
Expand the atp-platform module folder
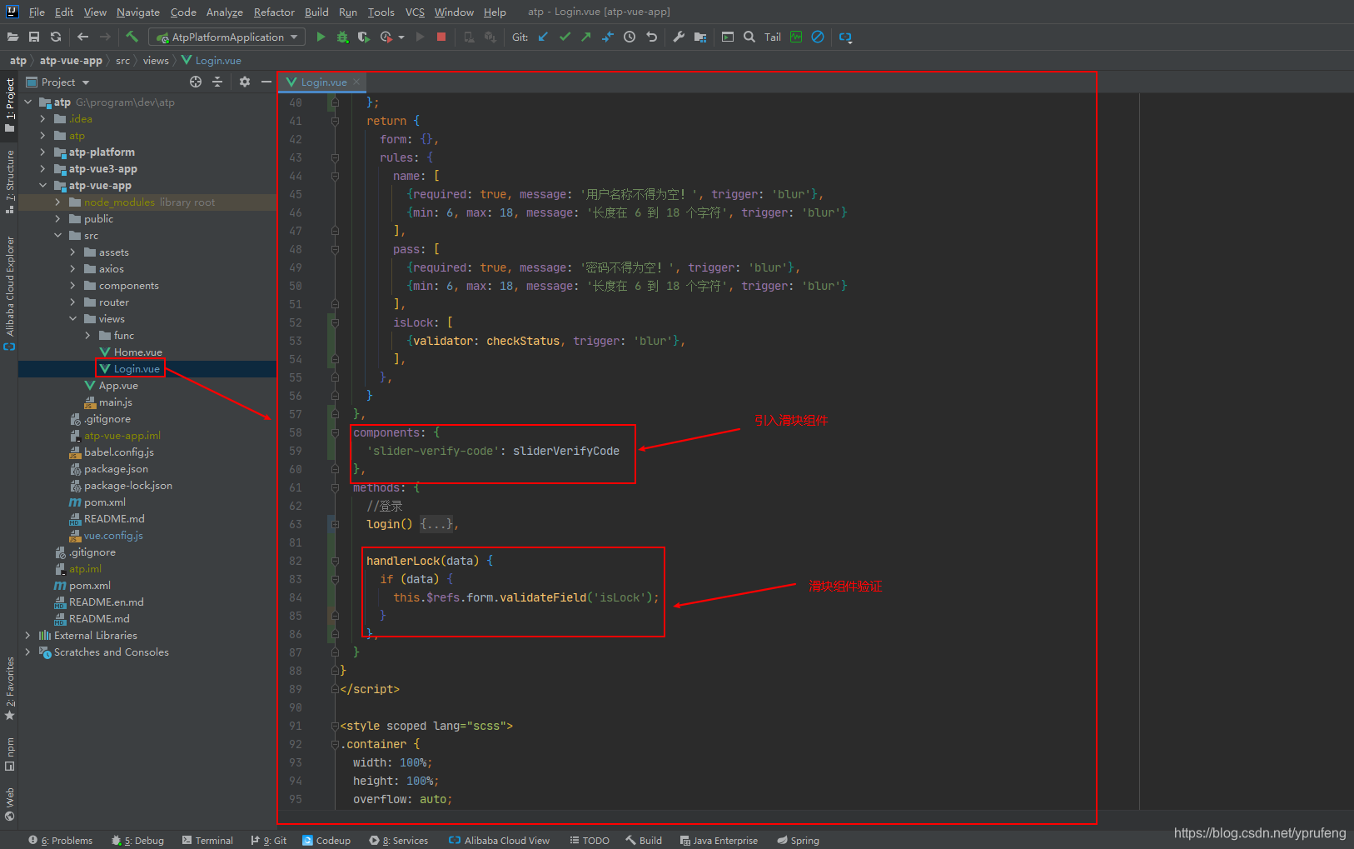pos(42,152)
